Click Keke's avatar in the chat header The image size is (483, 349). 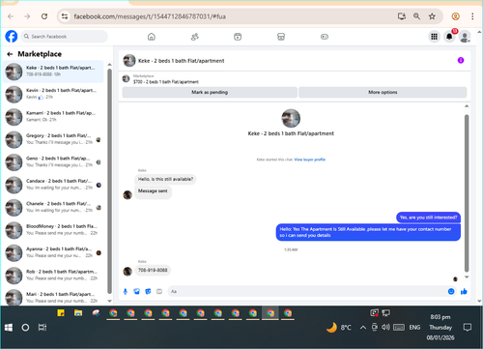129,61
